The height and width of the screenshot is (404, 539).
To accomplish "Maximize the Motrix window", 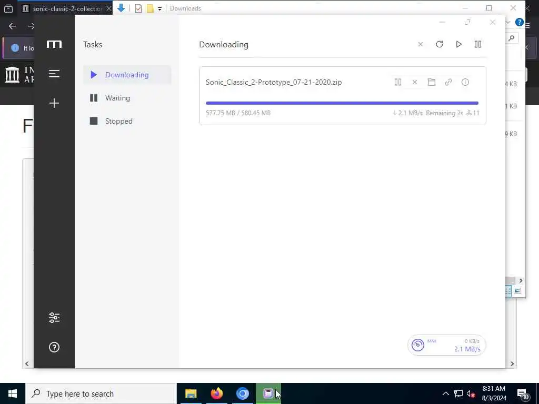I will click(x=467, y=22).
